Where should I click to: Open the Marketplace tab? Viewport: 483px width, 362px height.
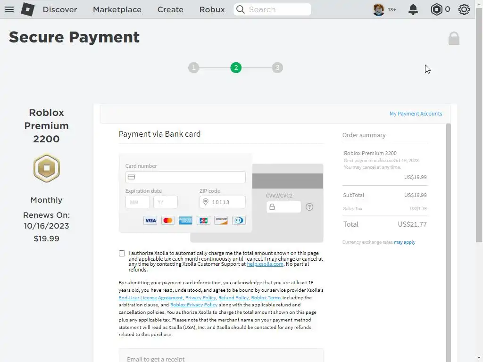point(117,9)
